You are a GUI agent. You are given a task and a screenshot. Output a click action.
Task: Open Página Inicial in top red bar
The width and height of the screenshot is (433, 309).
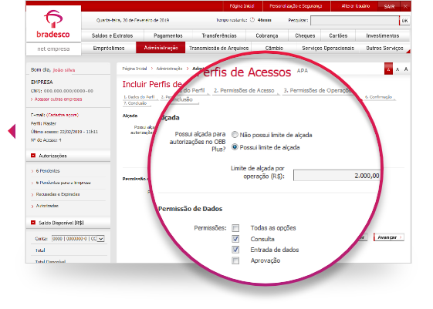tap(242, 6)
